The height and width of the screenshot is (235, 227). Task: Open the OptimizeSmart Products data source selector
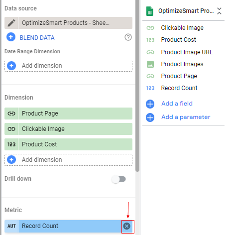75,23
